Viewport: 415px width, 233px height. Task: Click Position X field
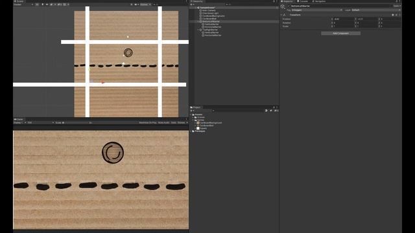tap(343, 19)
